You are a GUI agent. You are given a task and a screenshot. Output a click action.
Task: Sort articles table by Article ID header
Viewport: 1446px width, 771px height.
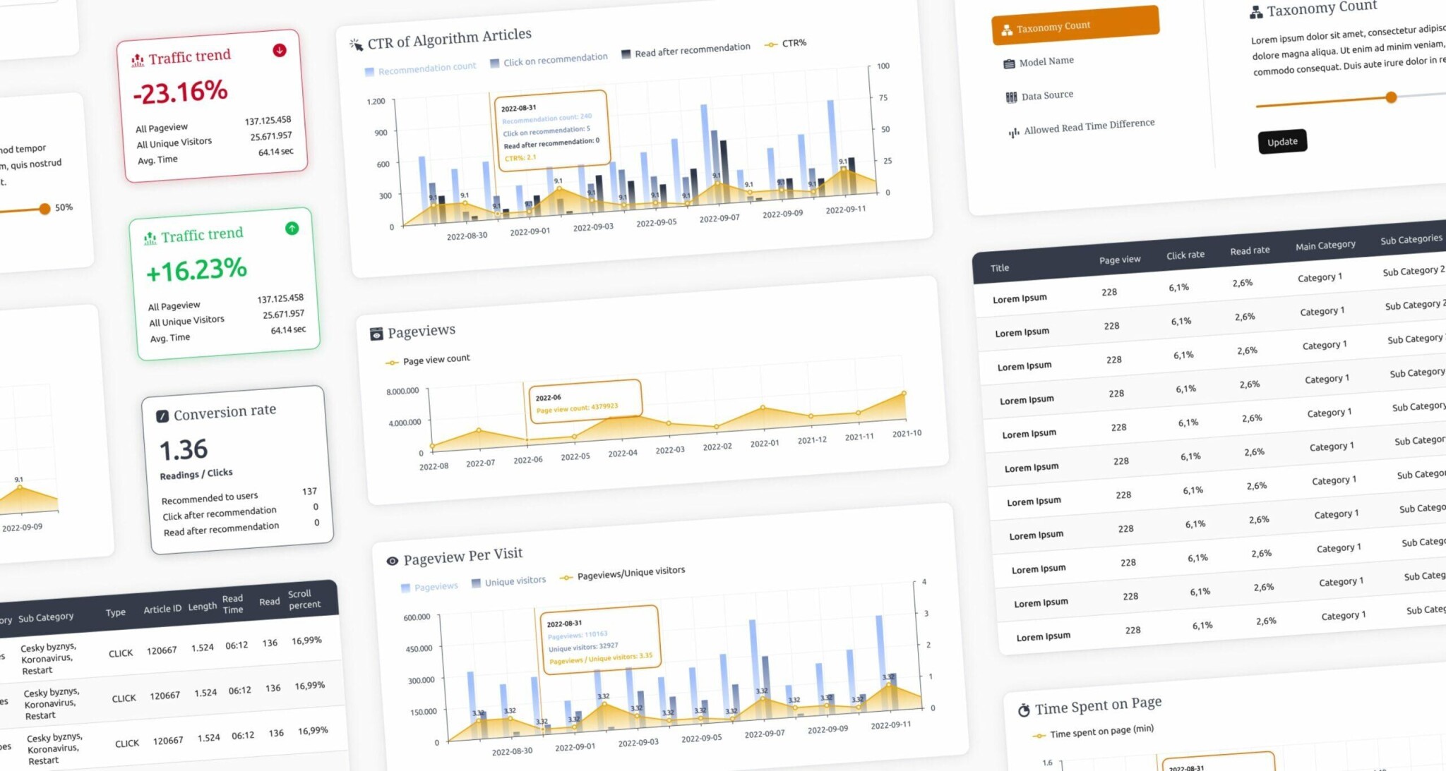coord(162,609)
